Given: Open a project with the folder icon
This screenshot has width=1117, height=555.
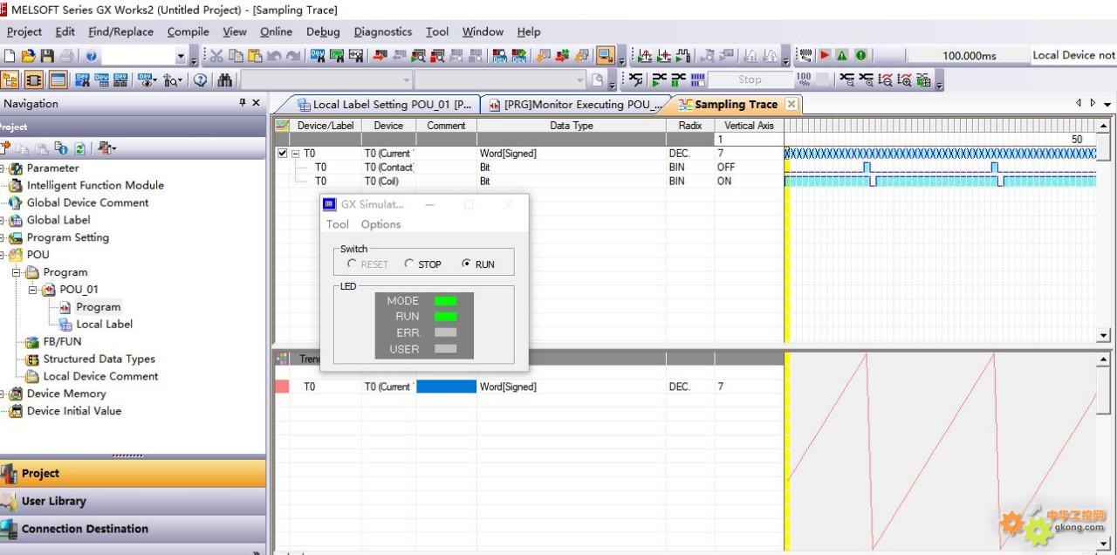Looking at the screenshot, I should [x=28, y=56].
